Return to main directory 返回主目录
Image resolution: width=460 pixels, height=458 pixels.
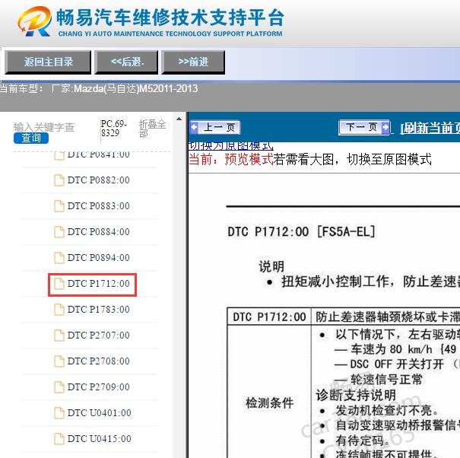click(48, 62)
